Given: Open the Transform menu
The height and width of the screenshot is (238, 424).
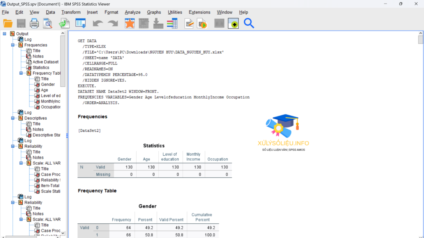Looking at the screenshot, I should pyautogui.click(x=71, y=12).
